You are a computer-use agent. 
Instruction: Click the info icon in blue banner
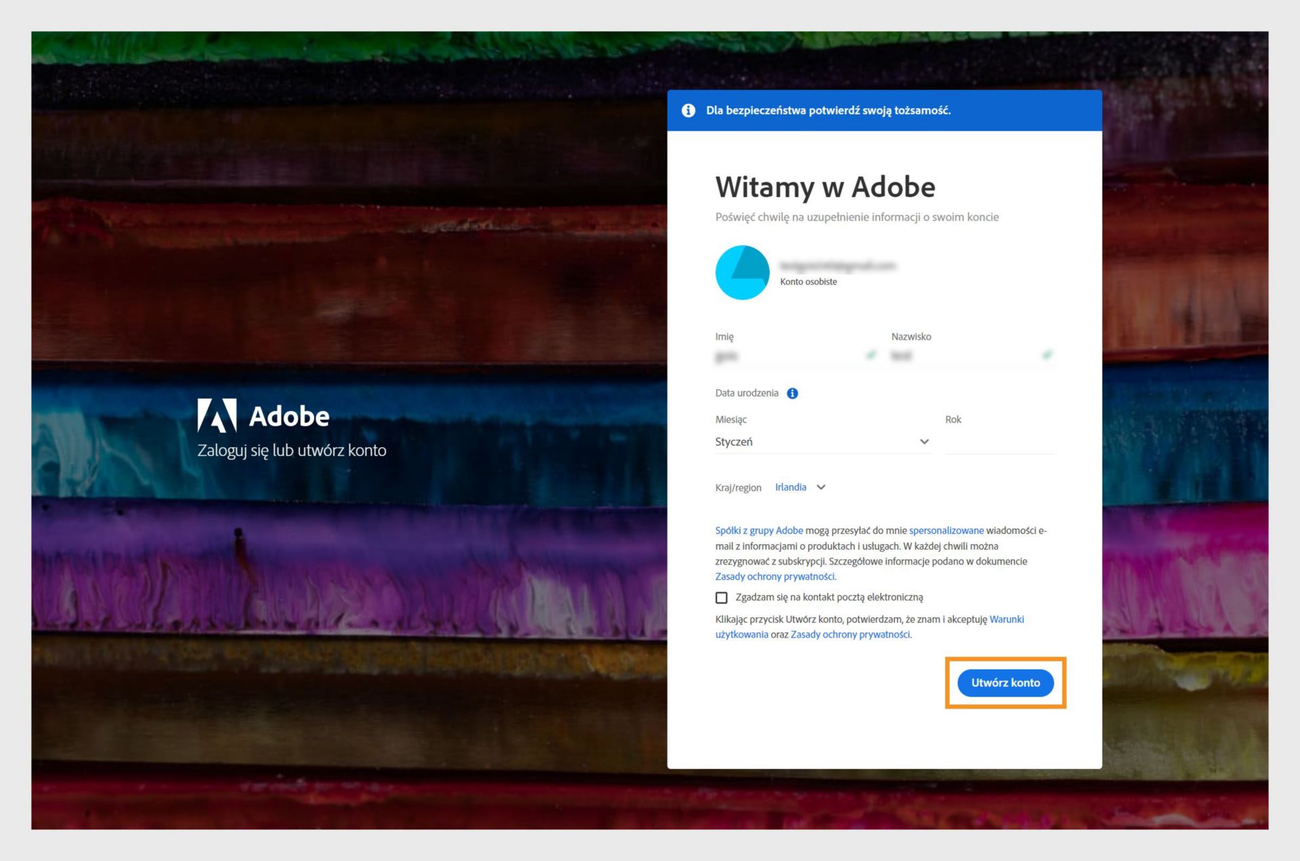[688, 110]
